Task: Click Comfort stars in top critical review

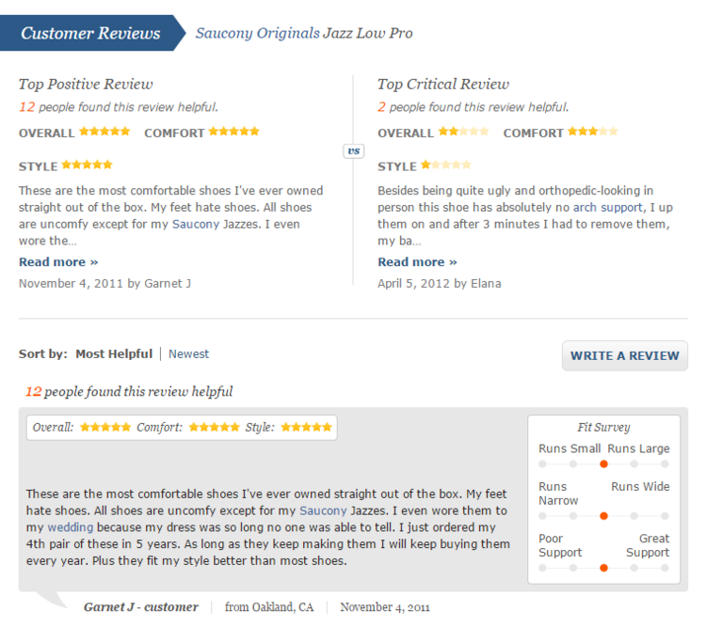Action: 593,133
